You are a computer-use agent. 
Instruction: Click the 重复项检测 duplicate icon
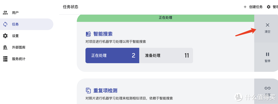[x=88, y=91]
